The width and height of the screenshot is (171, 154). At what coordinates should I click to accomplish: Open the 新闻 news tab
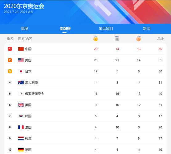coord(147,29)
